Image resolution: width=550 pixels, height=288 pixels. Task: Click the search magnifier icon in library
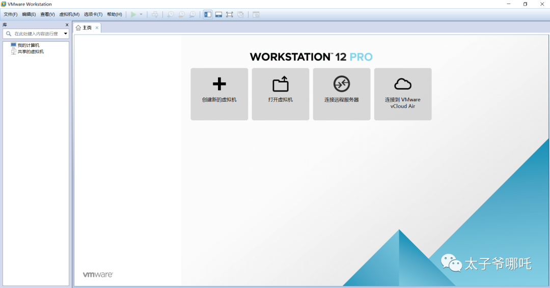(x=9, y=34)
